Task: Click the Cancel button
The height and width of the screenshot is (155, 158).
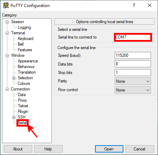Action: (x=140, y=149)
